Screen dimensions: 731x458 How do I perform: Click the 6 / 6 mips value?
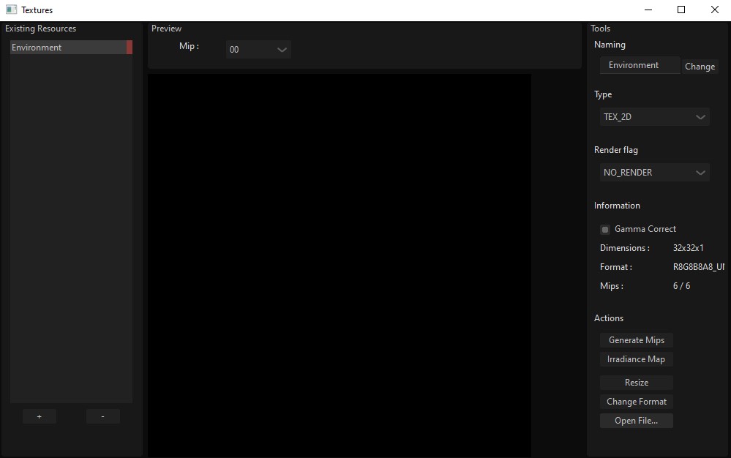pos(681,286)
